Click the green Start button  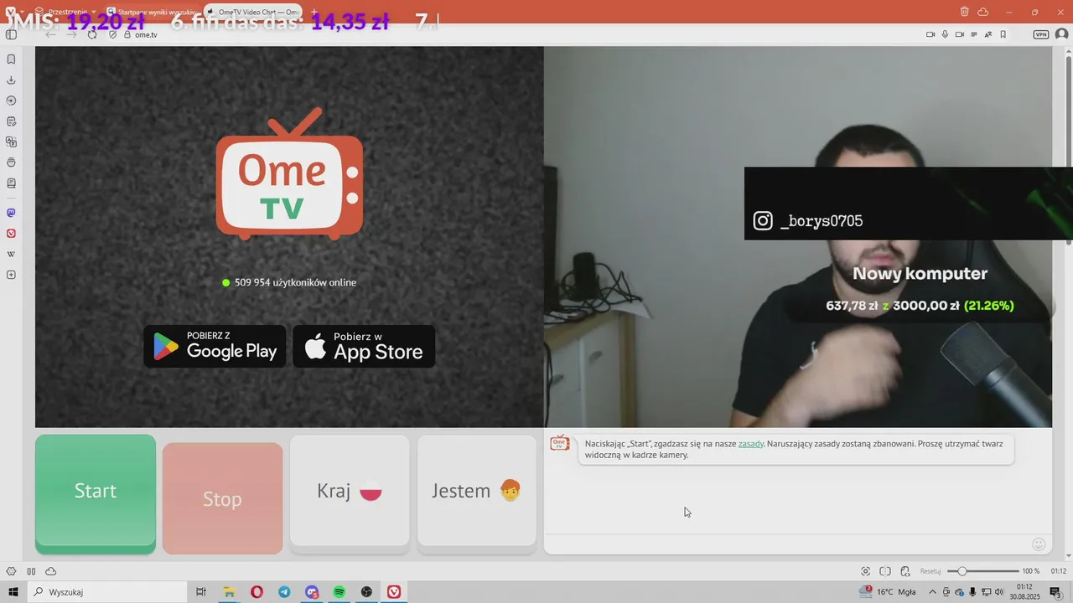pos(96,492)
